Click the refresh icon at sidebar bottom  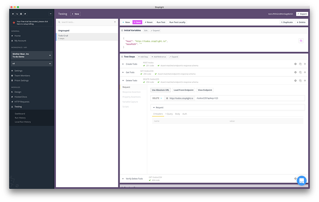(17, 186)
